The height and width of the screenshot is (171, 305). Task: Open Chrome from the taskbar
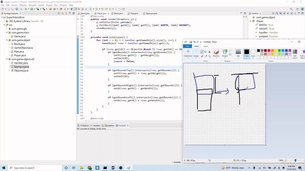click(90, 168)
